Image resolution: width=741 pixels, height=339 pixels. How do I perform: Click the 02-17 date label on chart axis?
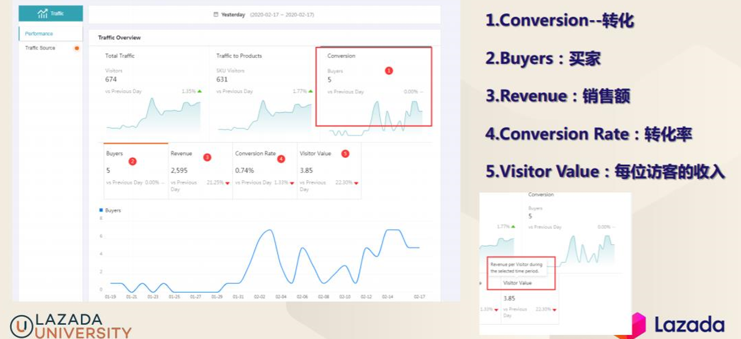point(419,297)
